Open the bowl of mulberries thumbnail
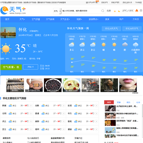Screen dimensions: 143x143 tap(53, 85)
